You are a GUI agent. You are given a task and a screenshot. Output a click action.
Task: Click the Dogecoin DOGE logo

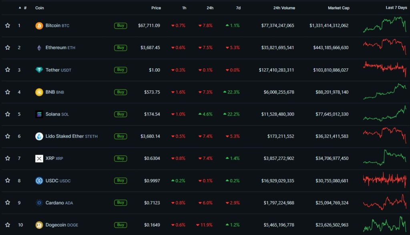pos(39,225)
